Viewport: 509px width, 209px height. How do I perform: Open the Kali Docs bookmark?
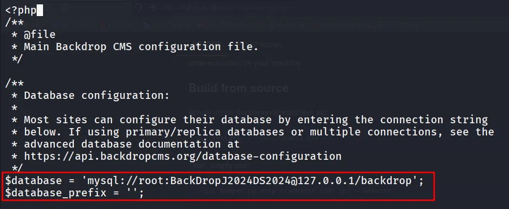click(x=121, y=25)
